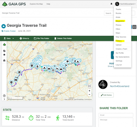
Task: Click the Georgia Traverse Trail breadcrumb
Action: tap(11, 13)
